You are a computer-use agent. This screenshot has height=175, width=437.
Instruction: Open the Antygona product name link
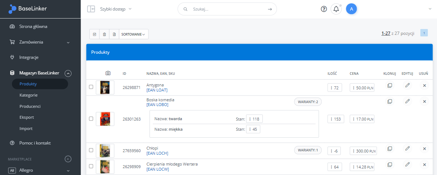[155, 85]
